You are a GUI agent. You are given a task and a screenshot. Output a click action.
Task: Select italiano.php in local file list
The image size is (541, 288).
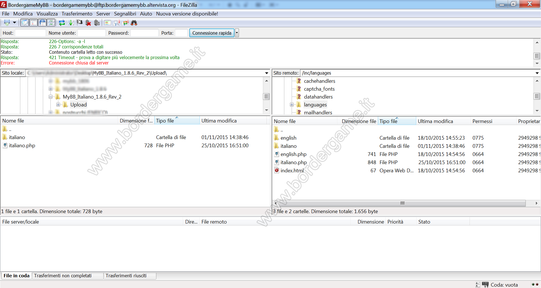(x=22, y=146)
